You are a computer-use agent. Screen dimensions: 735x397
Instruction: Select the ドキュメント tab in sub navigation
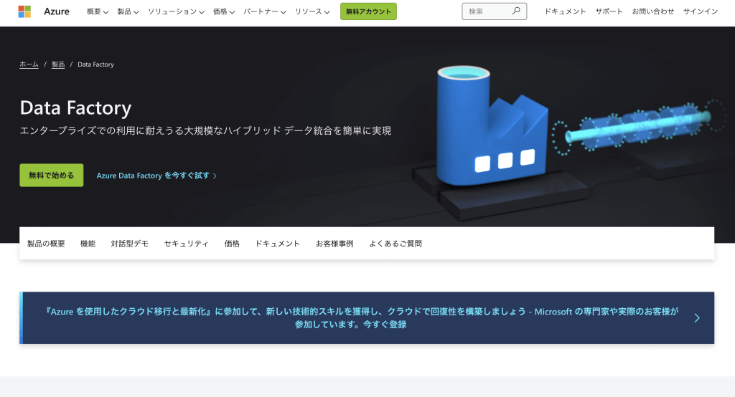278,244
